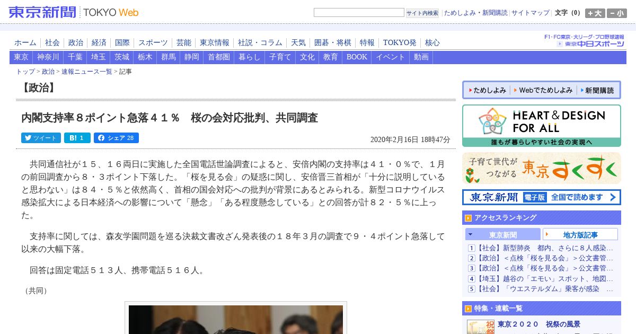Open the 核心 section
The image size is (636, 334).
click(432, 42)
